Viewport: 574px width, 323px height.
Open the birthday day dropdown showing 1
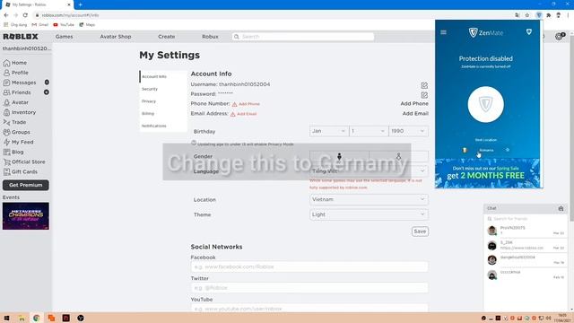click(x=369, y=131)
